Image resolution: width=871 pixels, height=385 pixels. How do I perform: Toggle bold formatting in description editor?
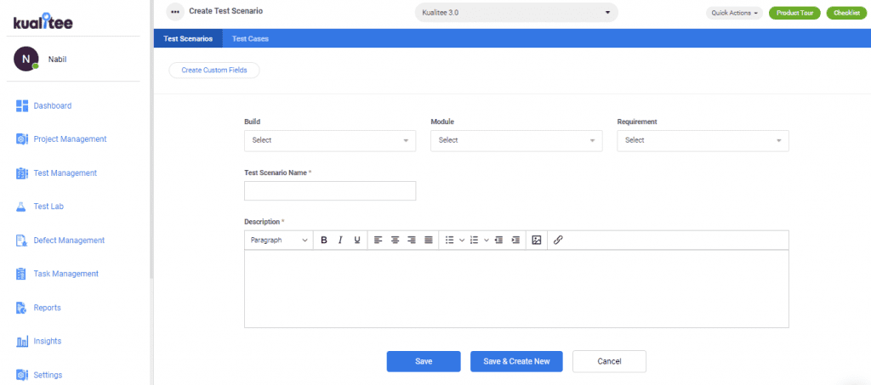pos(324,241)
